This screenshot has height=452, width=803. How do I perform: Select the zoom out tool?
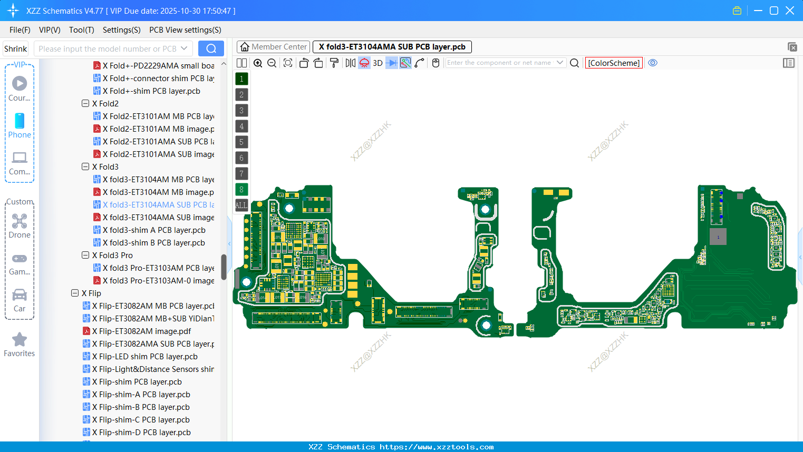coord(272,63)
